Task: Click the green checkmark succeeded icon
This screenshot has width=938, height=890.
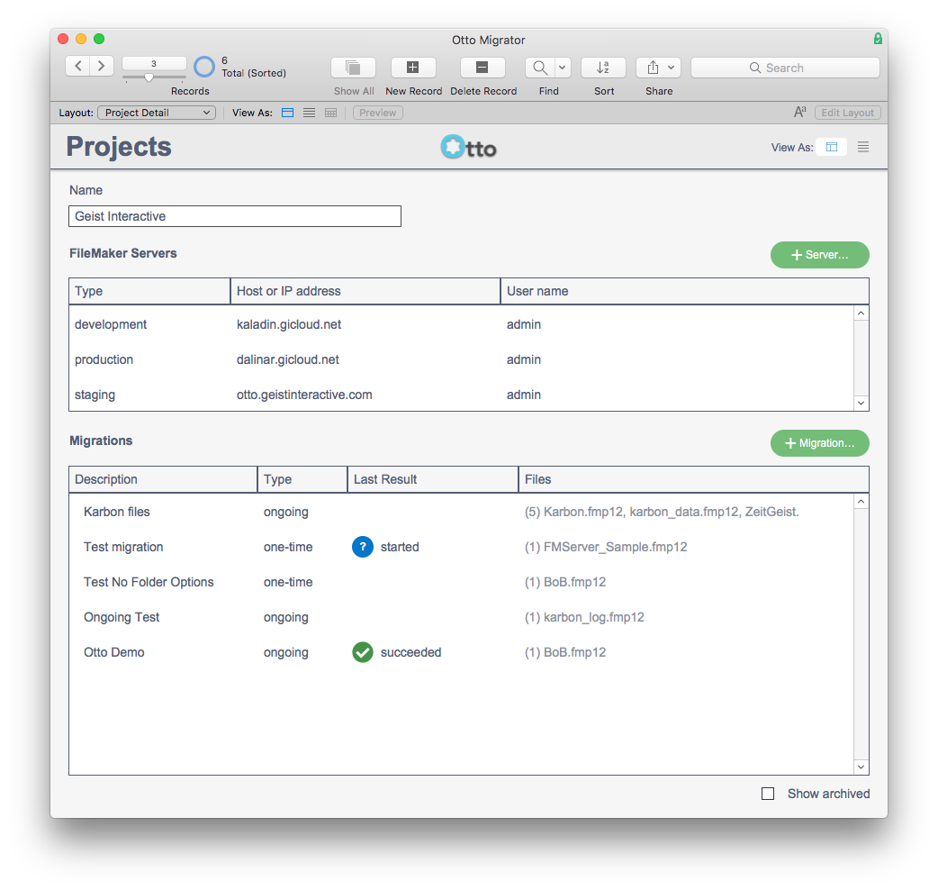Action: 363,652
